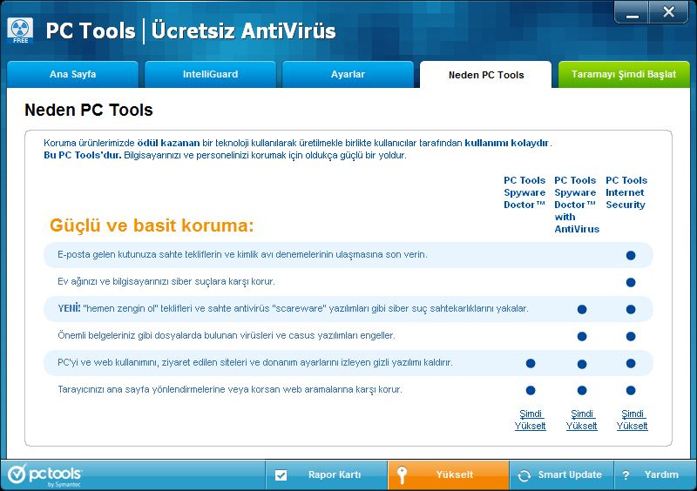Switch to the IntelliGuard tab
This screenshot has height=491, width=697.
point(210,74)
